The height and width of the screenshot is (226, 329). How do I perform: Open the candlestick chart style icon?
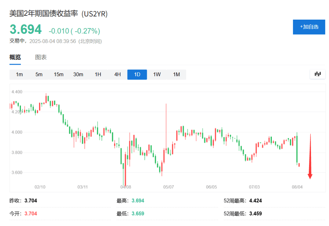(317, 74)
